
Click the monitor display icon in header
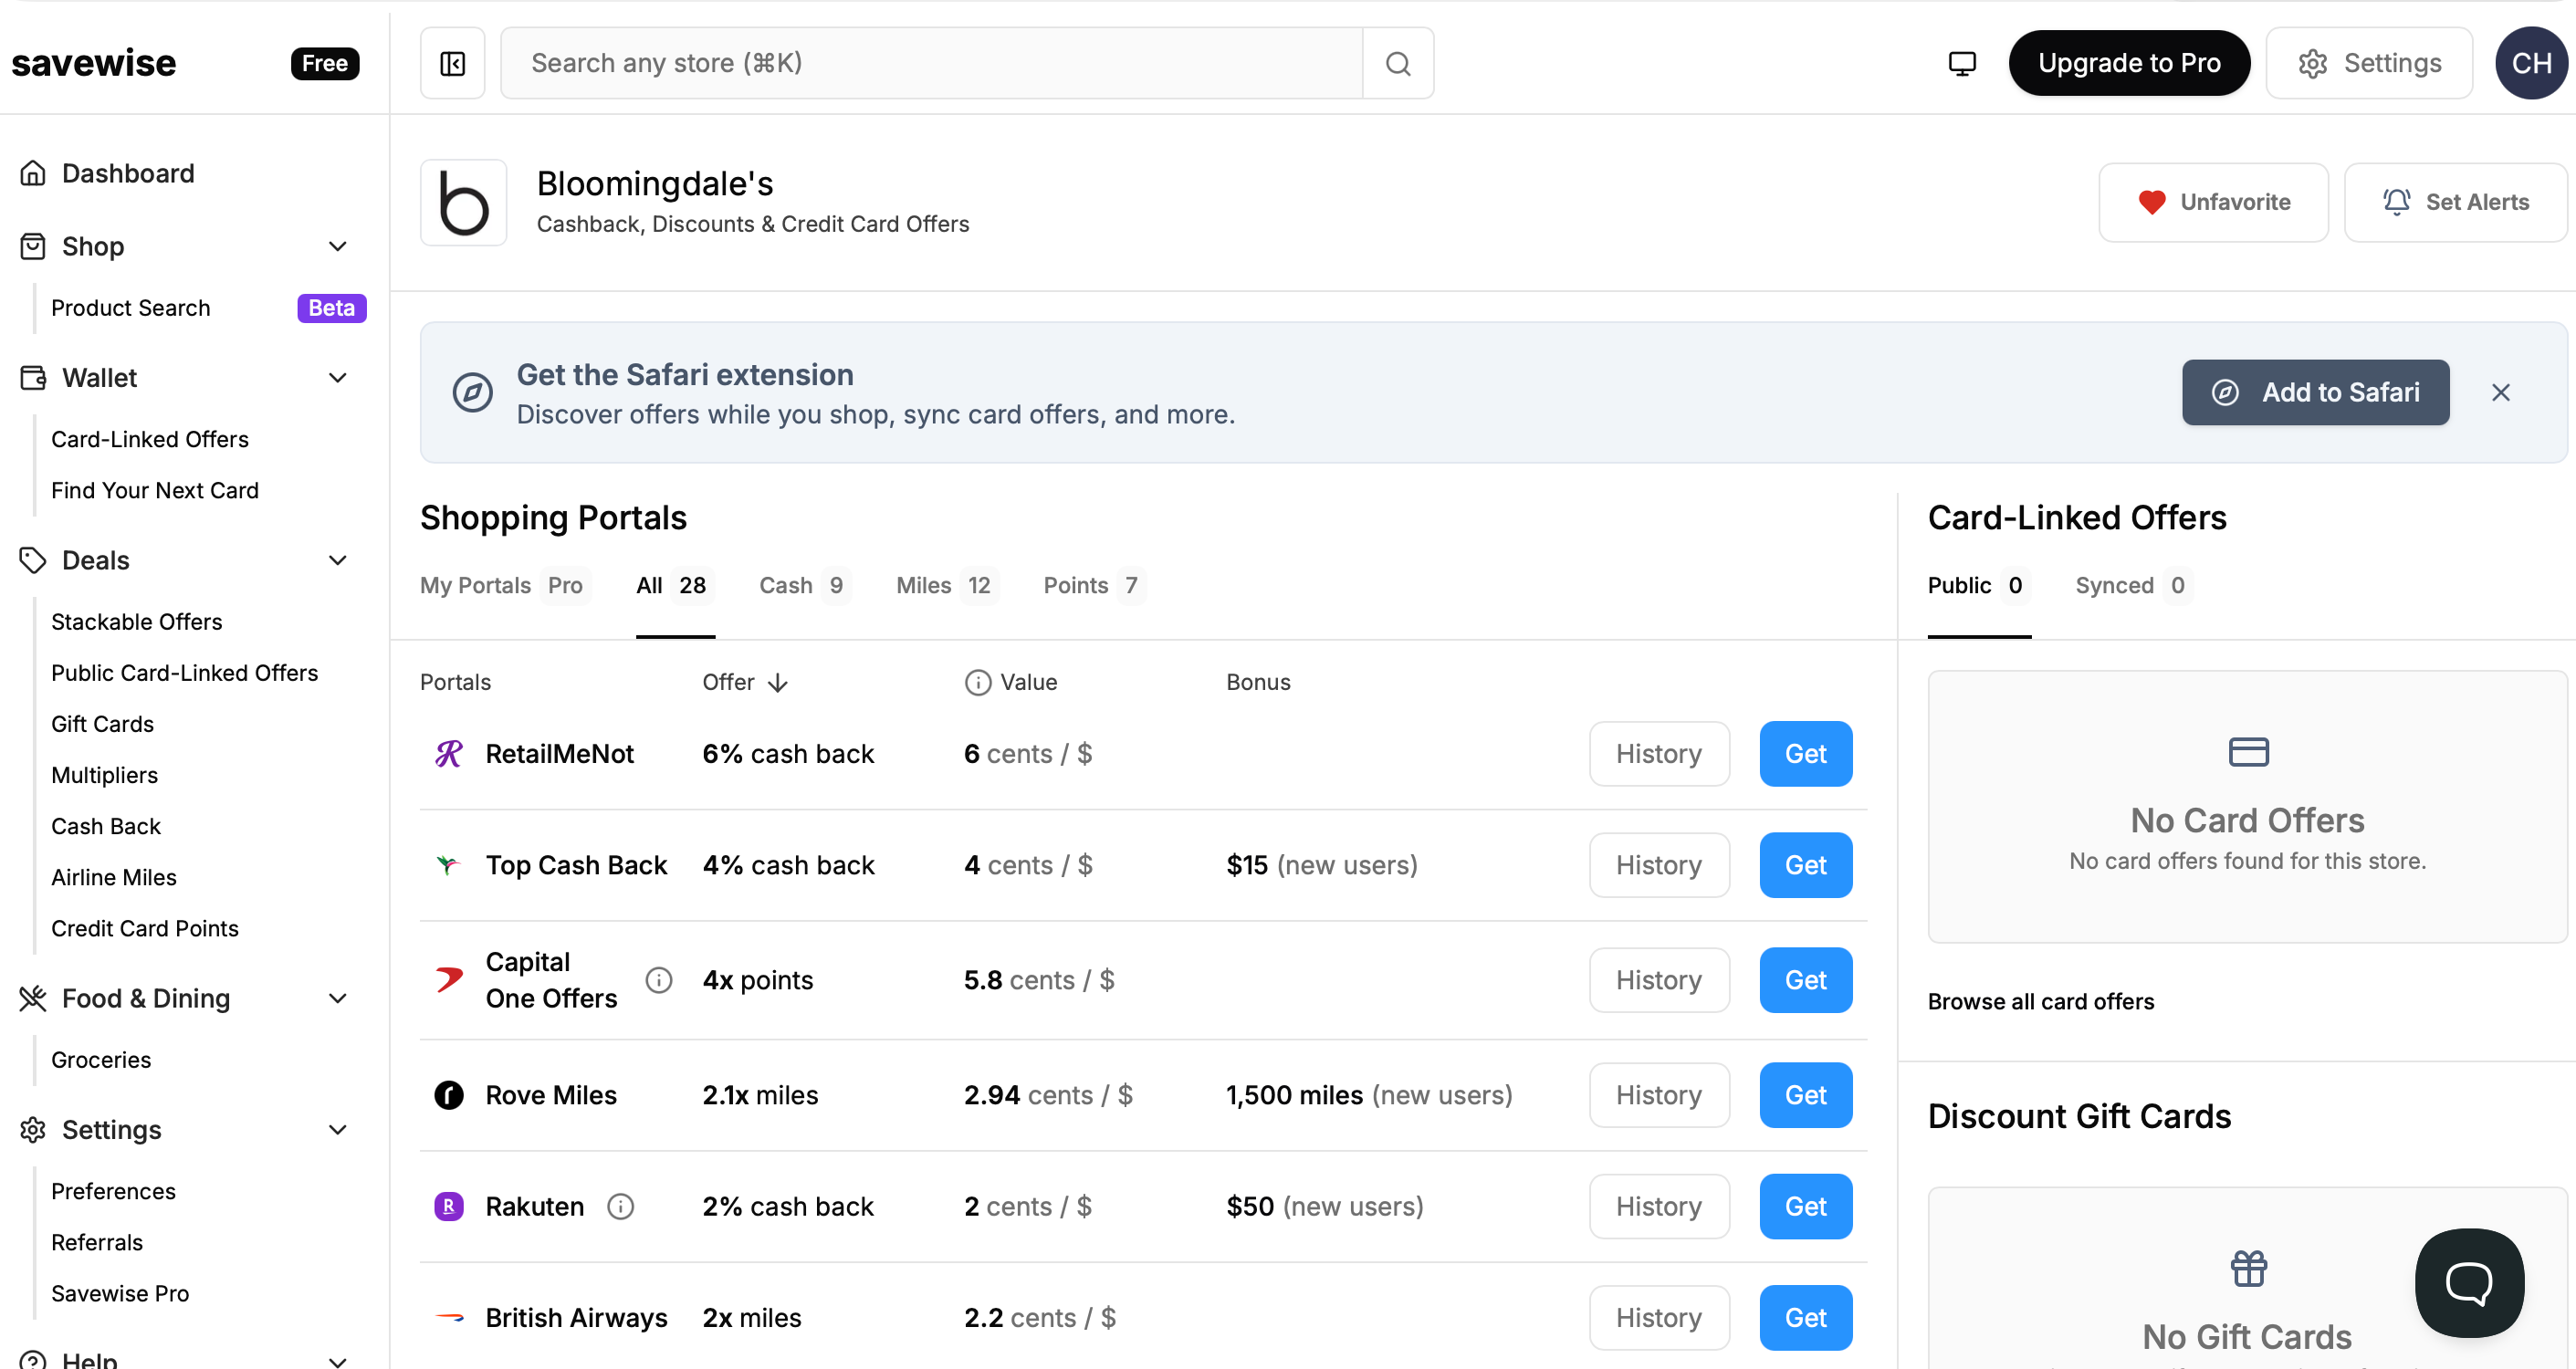click(1962, 63)
